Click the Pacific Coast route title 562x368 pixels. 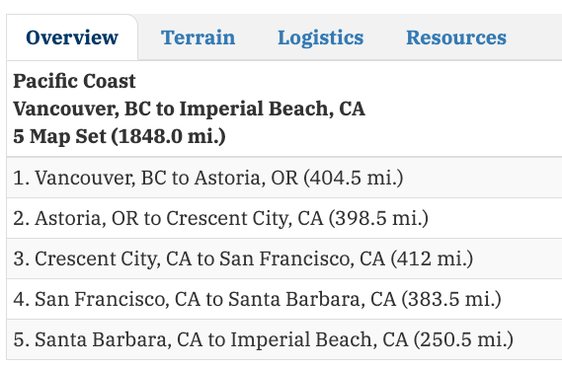74,81
